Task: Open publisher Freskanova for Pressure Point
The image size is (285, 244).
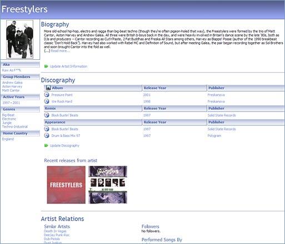Action: point(216,95)
